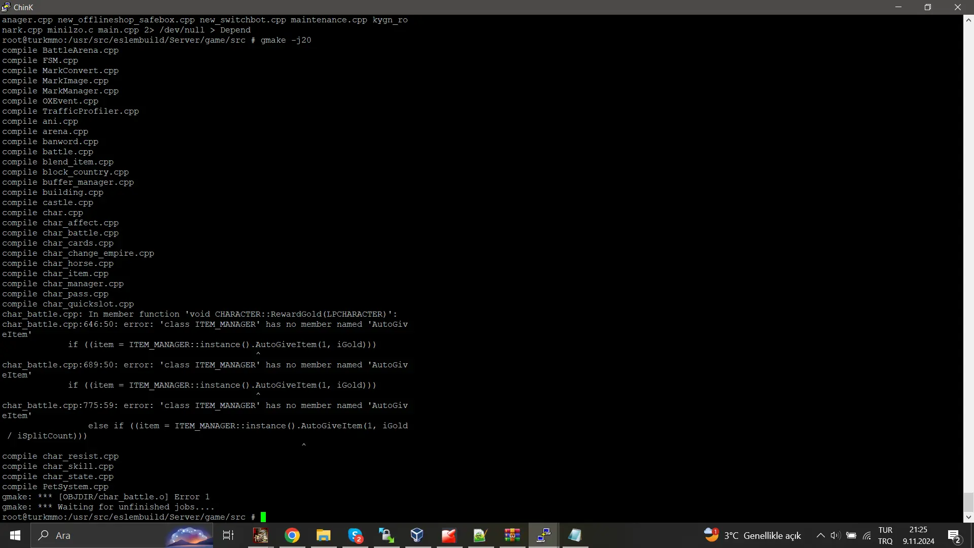Open the Task View button
The width and height of the screenshot is (974, 548).
(x=228, y=535)
